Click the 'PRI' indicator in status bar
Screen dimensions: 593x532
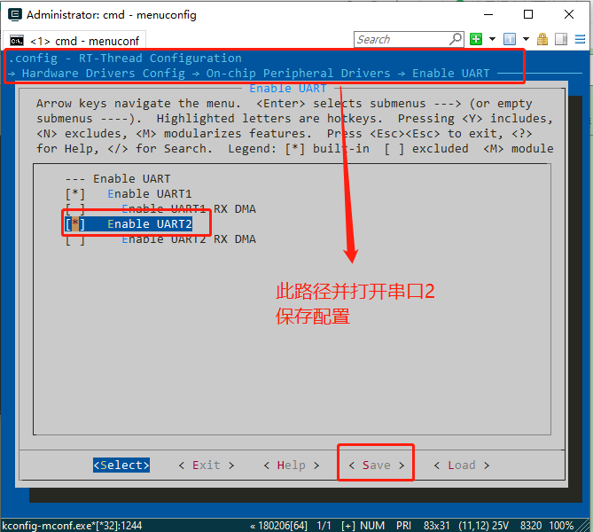pos(403,526)
